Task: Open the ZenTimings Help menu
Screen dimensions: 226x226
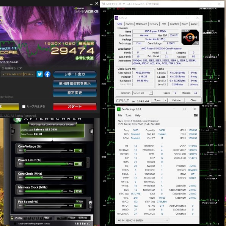Action: click(138, 115)
